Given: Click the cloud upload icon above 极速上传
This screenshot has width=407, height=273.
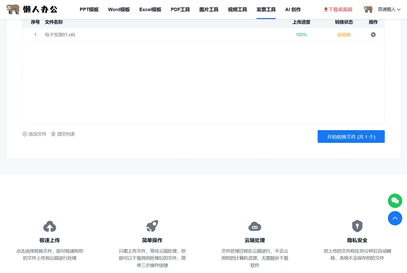Looking at the screenshot, I should [x=50, y=226].
